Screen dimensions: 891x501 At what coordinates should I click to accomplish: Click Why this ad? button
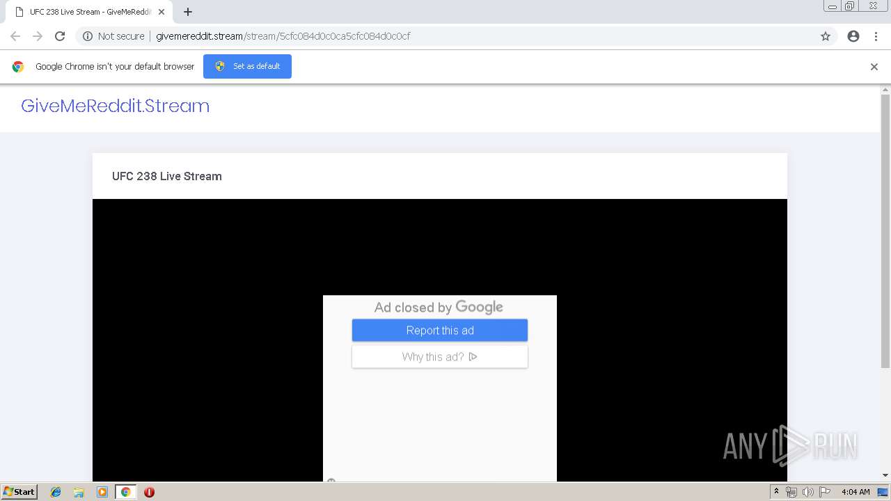click(440, 357)
